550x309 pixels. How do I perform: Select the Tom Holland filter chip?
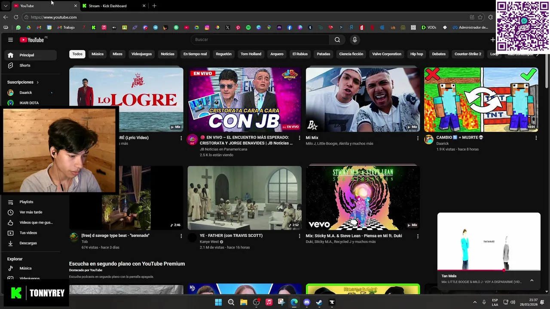[x=251, y=54]
